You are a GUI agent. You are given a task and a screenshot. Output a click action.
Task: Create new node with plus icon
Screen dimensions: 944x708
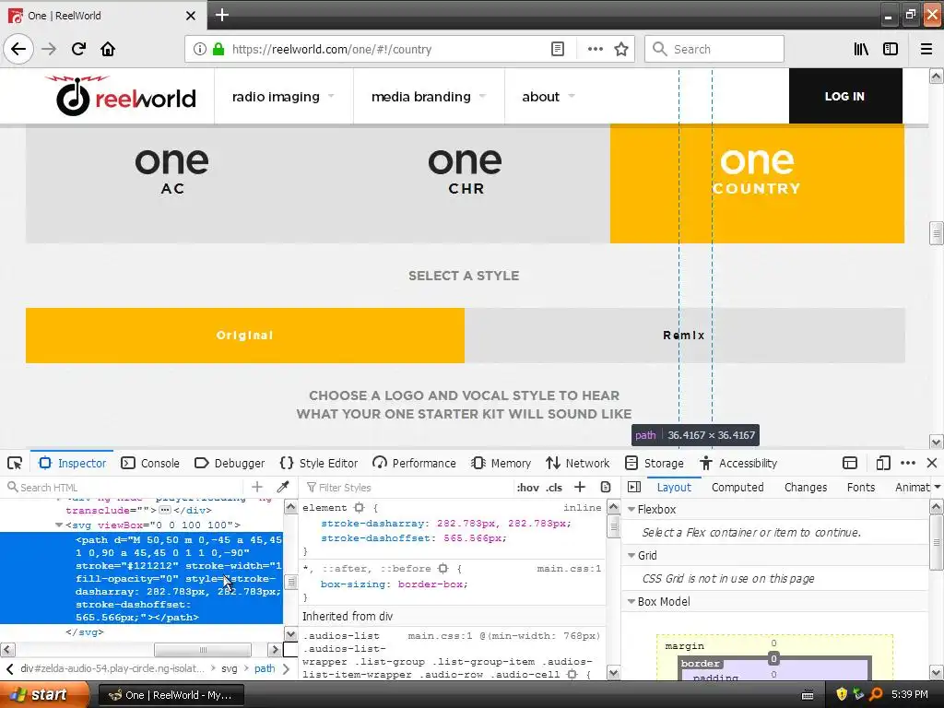click(257, 487)
